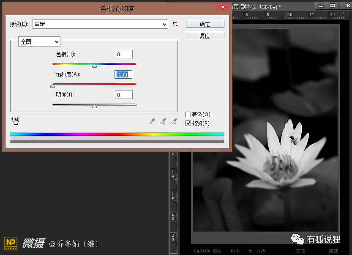Image resolution: width=352 pixels, height=255 pixels.
Task: Select the first eyedropper tool
Action: tap(152, 121)
